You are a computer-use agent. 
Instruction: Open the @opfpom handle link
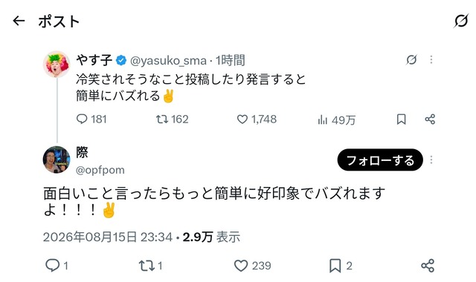[100, 170]
